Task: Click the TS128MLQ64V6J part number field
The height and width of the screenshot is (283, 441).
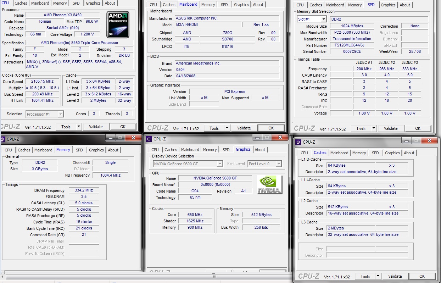Action: pyautogui.click(x=352, y=45)
